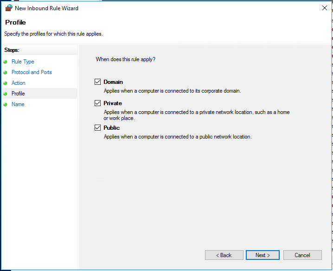The height and width of the screenshot is (271, 333).
Task: Uncheck the Private profile checkbox
Action: 97,103
